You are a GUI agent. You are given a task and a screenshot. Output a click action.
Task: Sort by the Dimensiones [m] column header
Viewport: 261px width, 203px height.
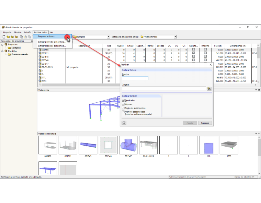[238, 46]
